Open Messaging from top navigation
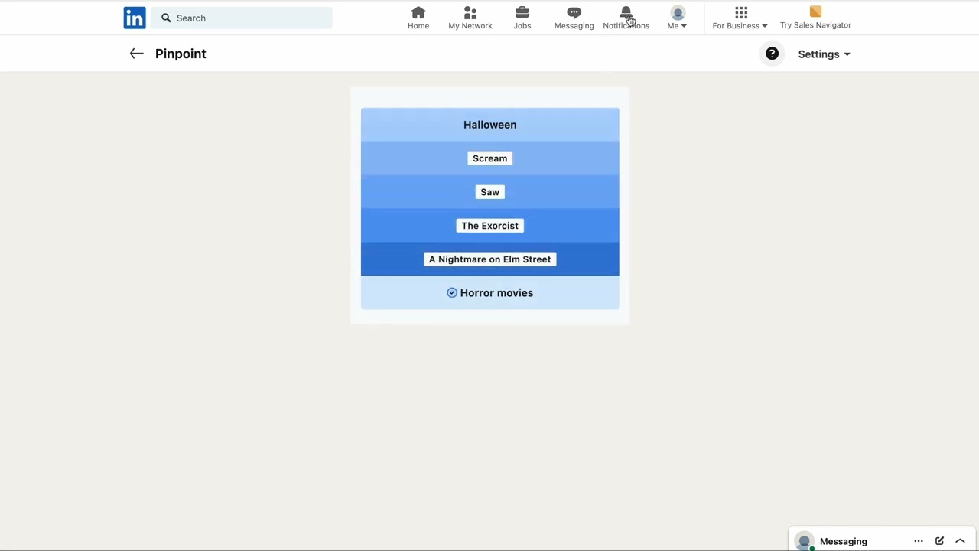Viewport: 979px width, 551px height. pyautogui.click(x=574, y=18)
